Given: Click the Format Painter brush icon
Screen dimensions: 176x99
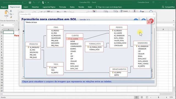Looking at the screenshot, I should pos(11,17).
